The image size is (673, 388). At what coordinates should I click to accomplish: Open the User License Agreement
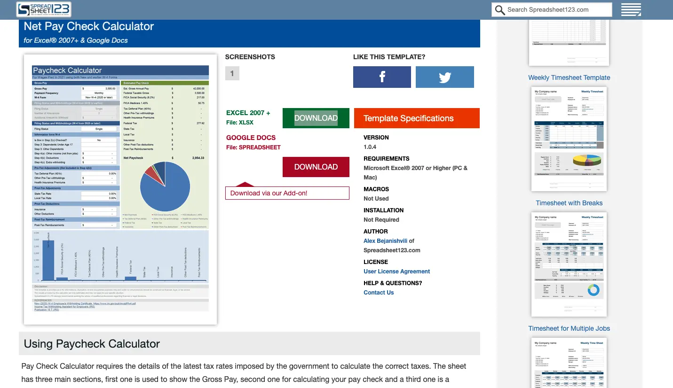point(396,271)
